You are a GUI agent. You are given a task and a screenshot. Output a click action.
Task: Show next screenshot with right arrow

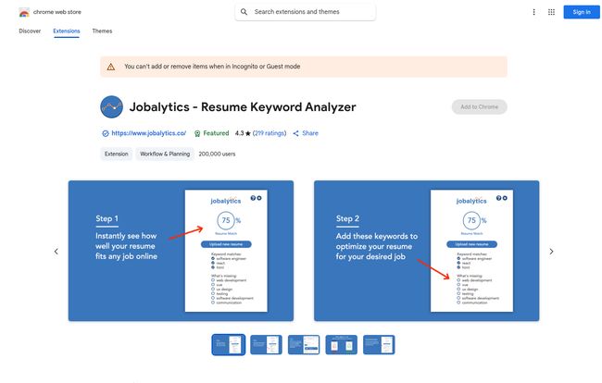551,252
